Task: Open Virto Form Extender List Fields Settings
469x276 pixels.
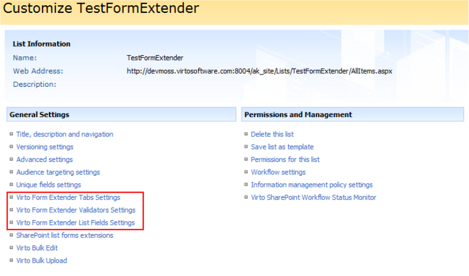Action: (75, 223)
